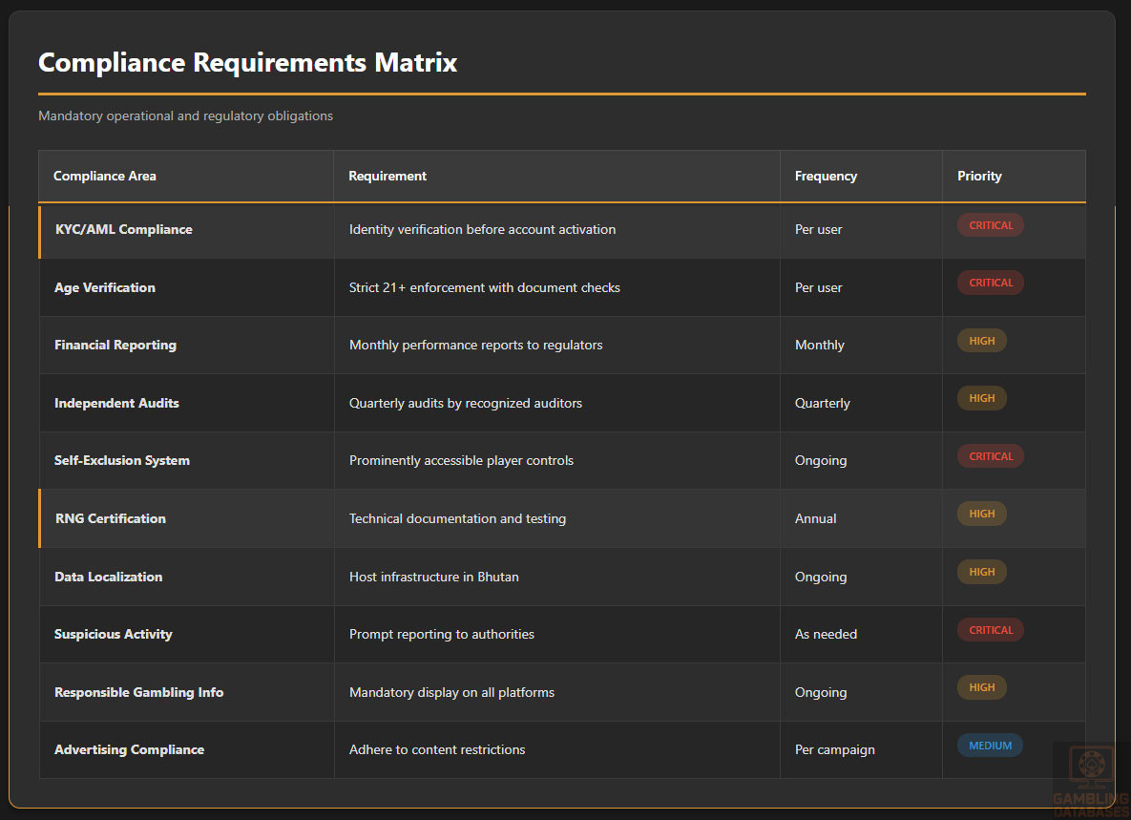The image size is (1131, 820).
Task: Click the Independent Audits row label
Action: pyautogui.click(x=116, y=403)
